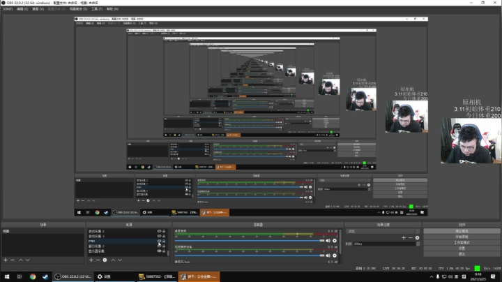
Task: Add a new scene with plus icon
Action: click(6, 260)
